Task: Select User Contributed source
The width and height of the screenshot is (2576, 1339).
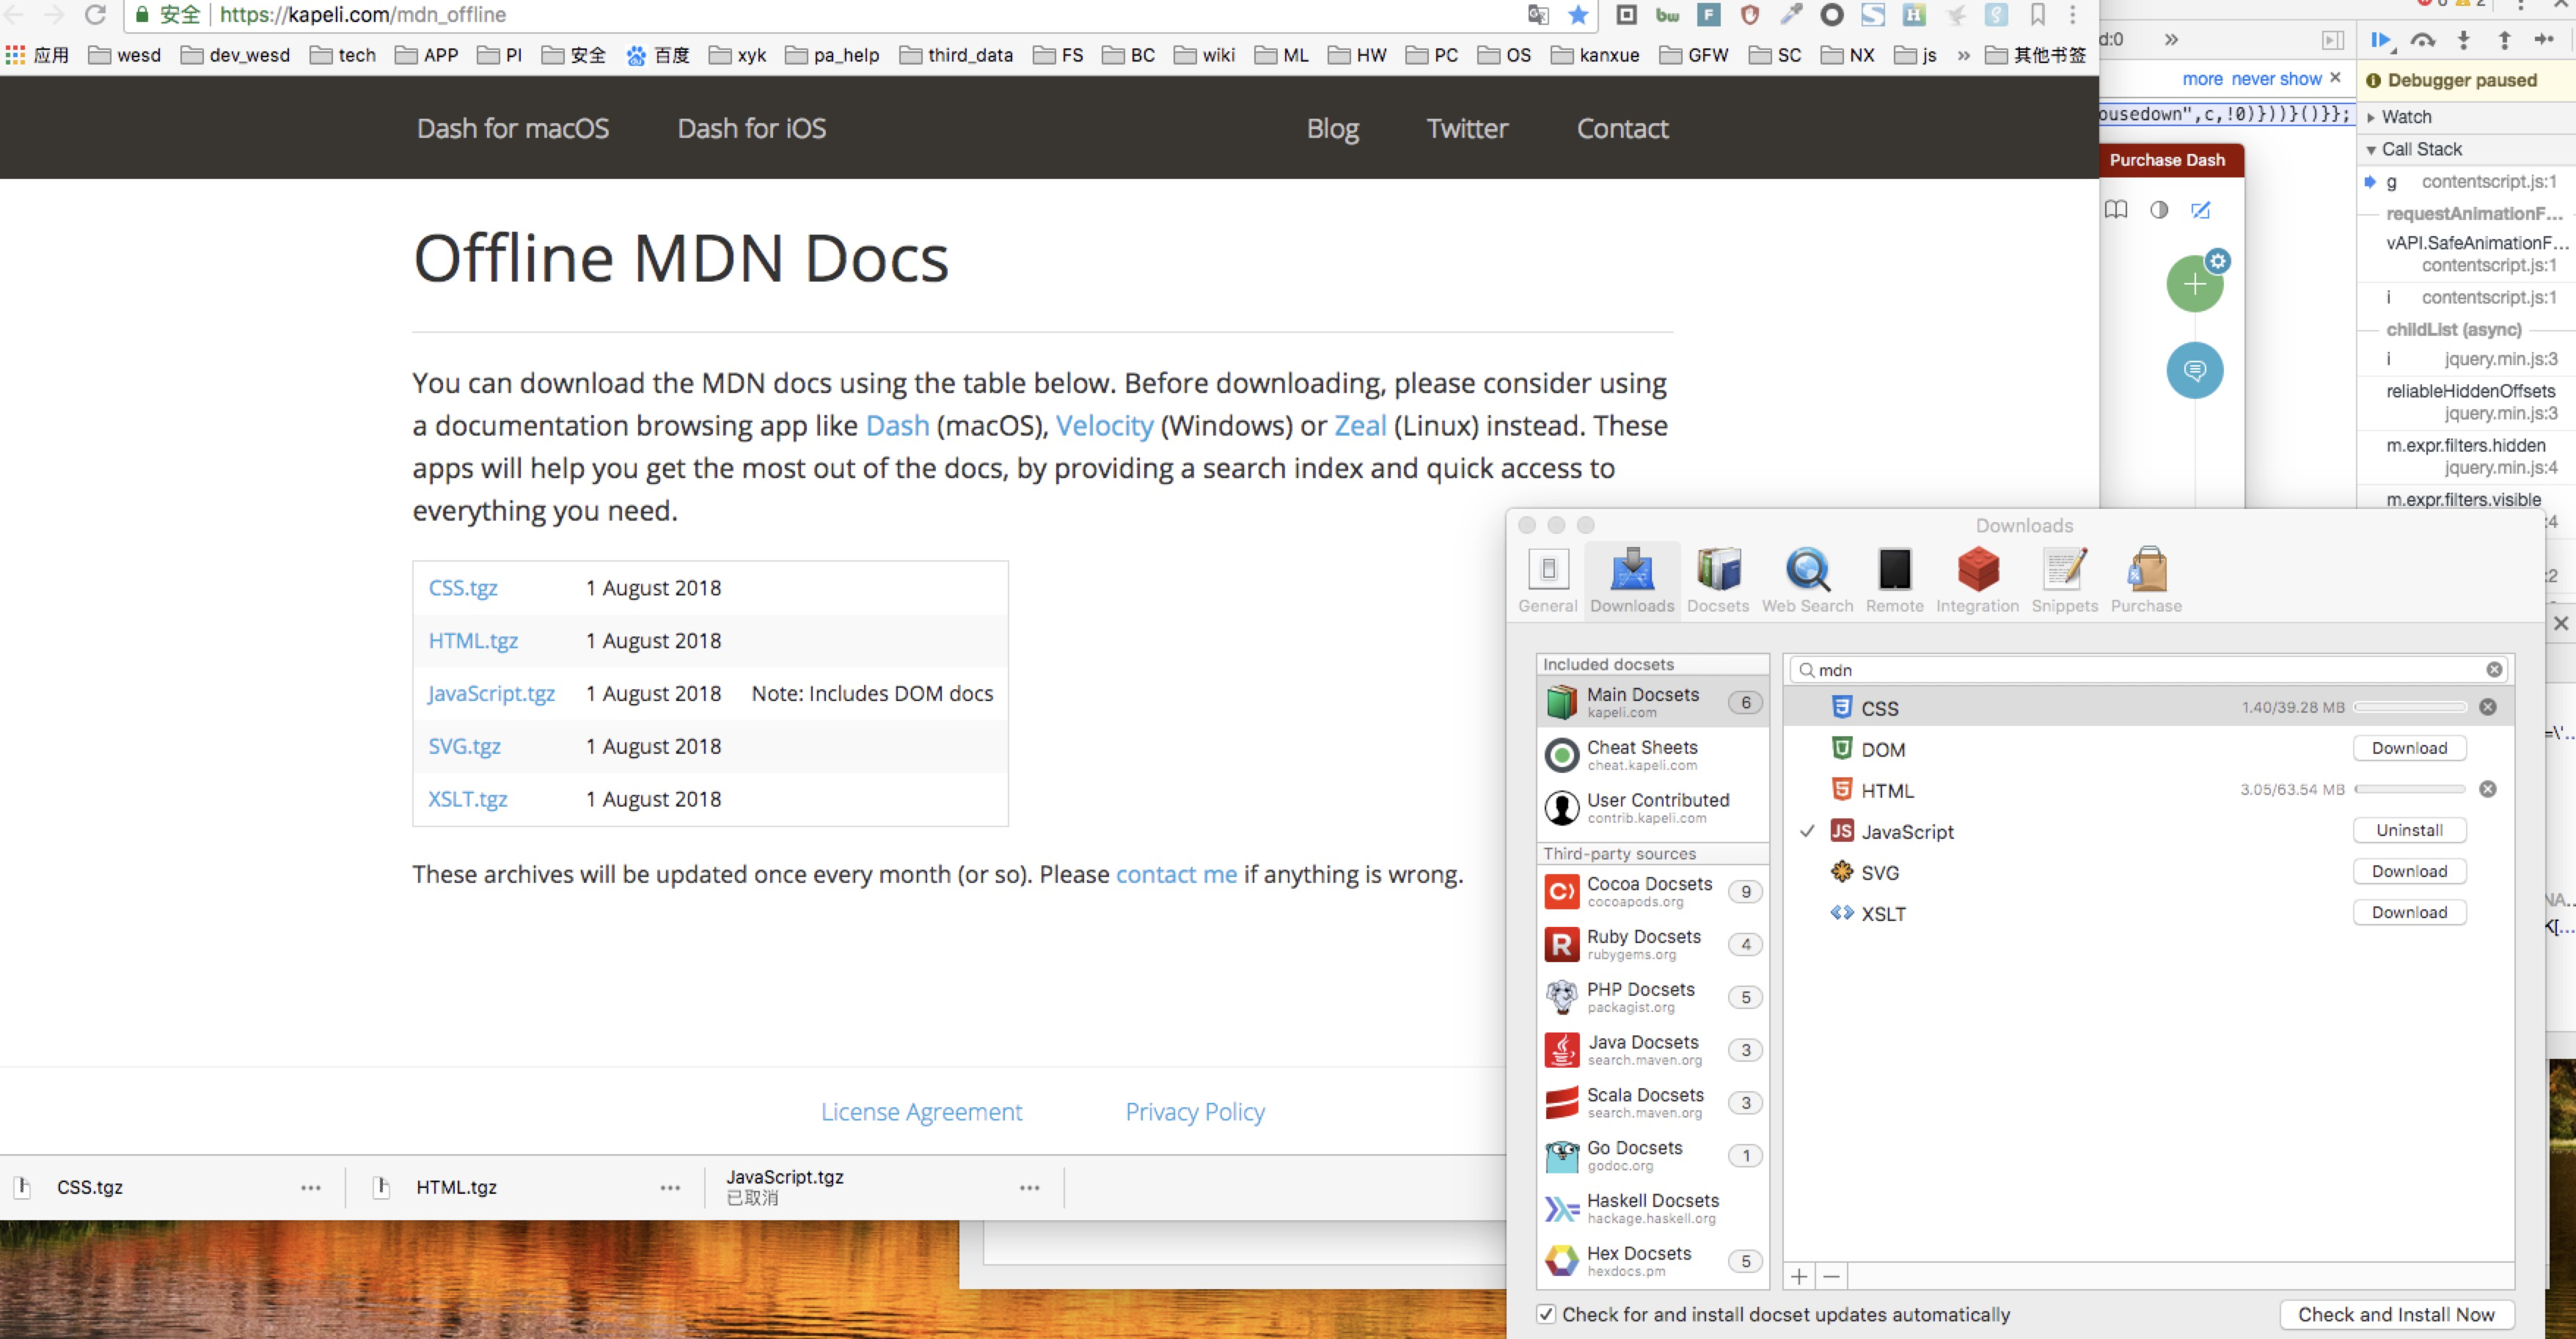Action: pyautogui.click(x=1652, y=808)
